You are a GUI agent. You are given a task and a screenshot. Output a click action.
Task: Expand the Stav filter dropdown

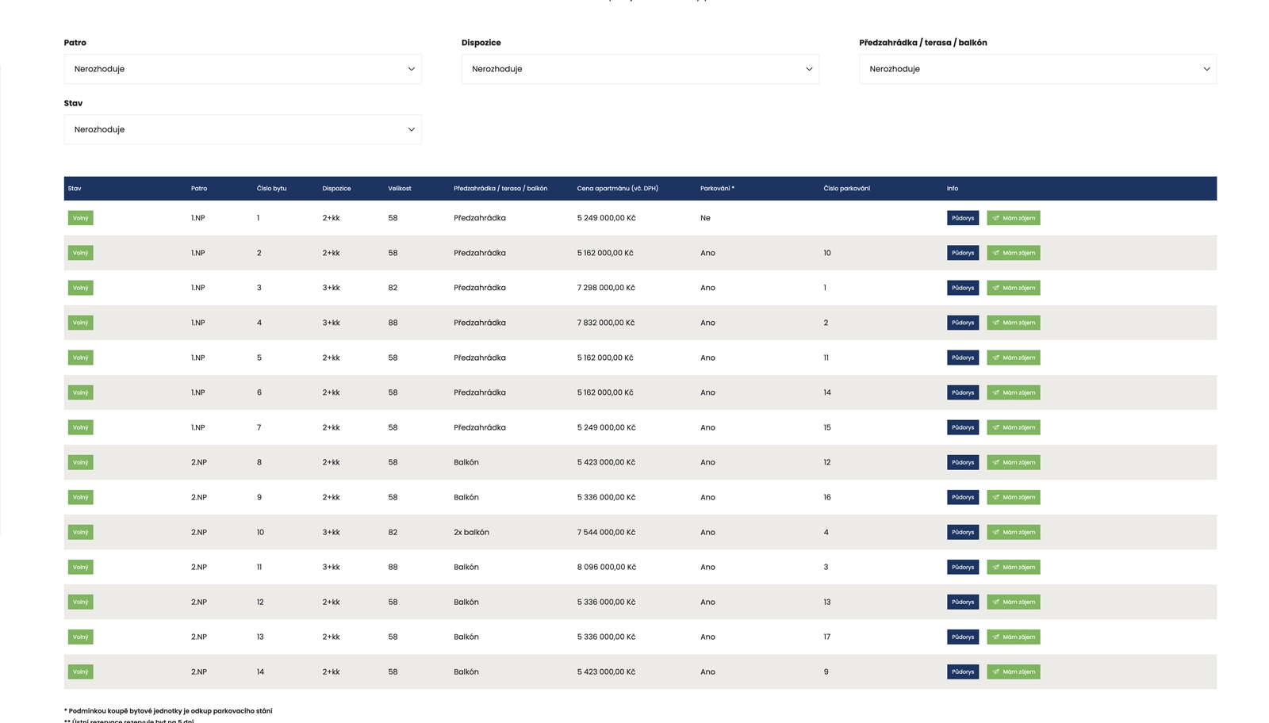pyautogui.click(x=242, y=129)
